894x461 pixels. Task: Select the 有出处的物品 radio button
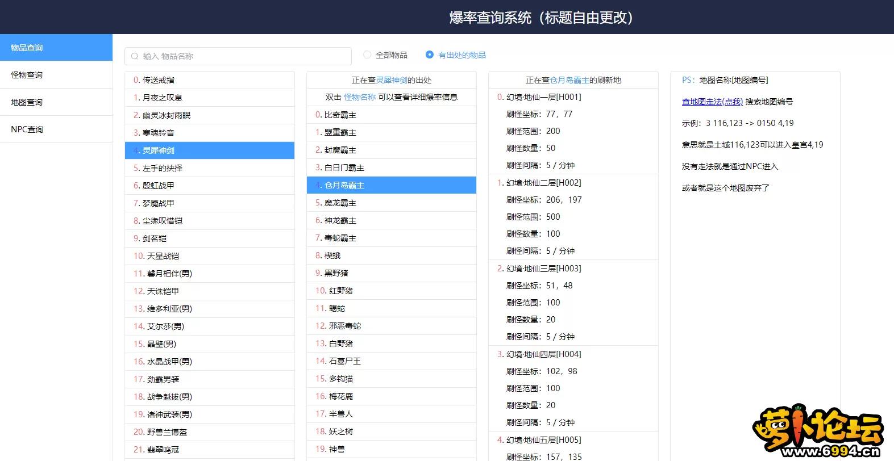tap(430, 55)
